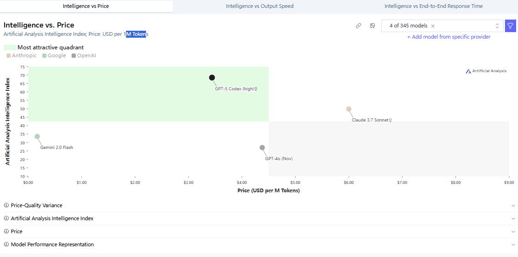Click the $9.00 x-axis tick label
Image resolution: width=518 pixels, height=257 pixels.
click(509, 182)
